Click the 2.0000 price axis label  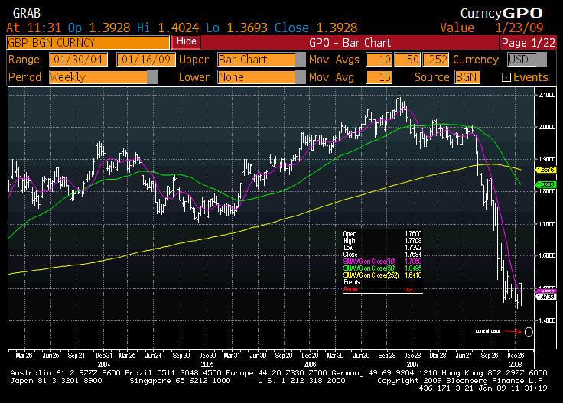[547, 127]
